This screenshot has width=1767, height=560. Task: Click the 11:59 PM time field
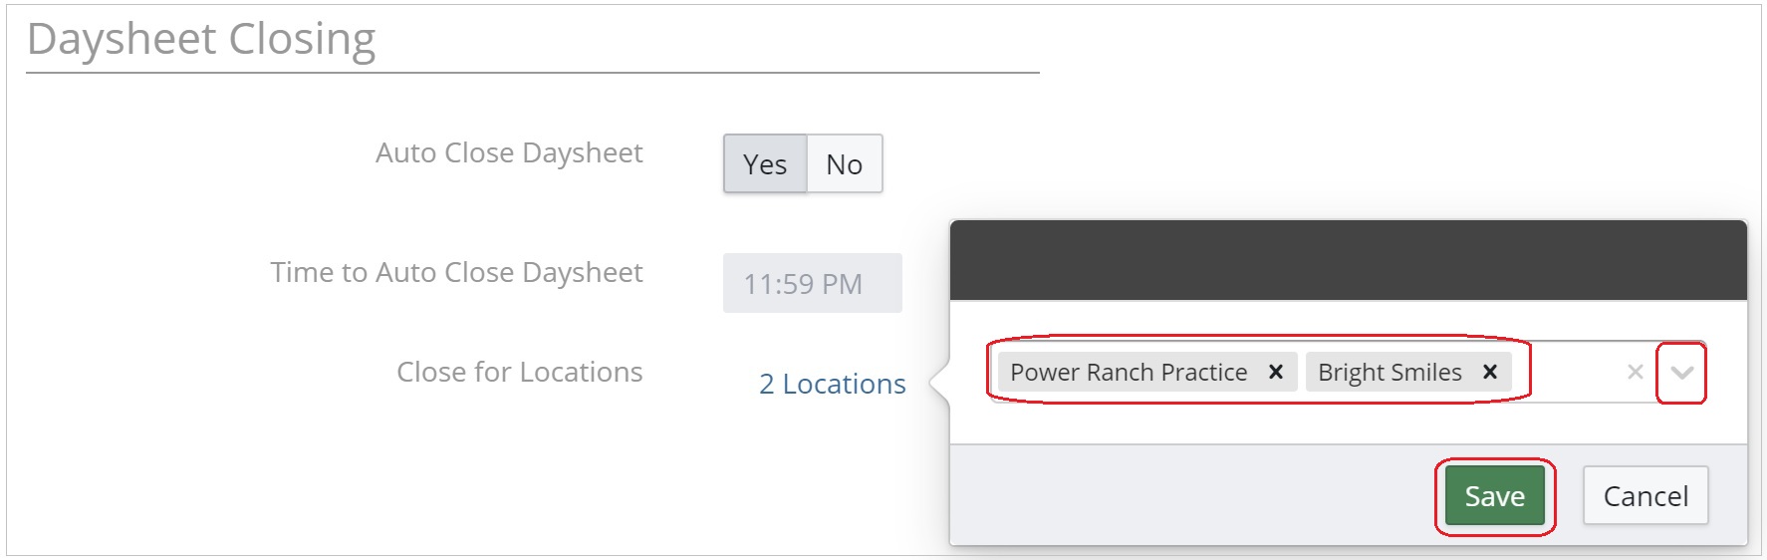pos(812,284)
